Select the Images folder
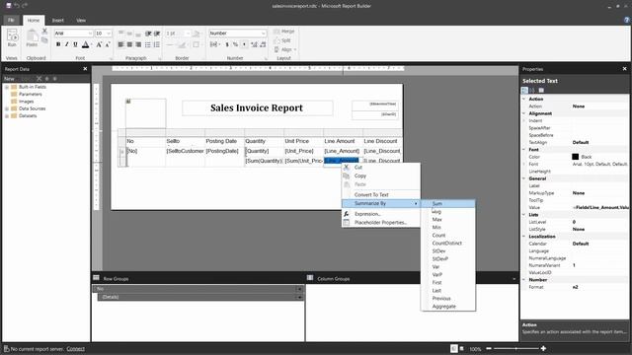Image resolution: width=632 pixels, height=355 pixels. click(23, 102)
